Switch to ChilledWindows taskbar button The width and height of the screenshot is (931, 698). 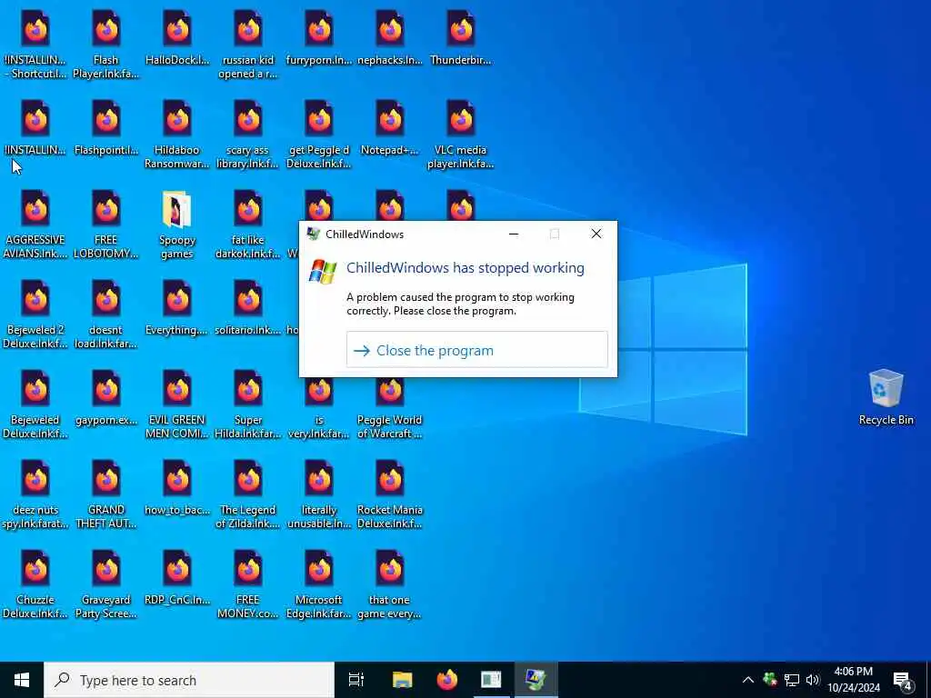tap(536, 680)
